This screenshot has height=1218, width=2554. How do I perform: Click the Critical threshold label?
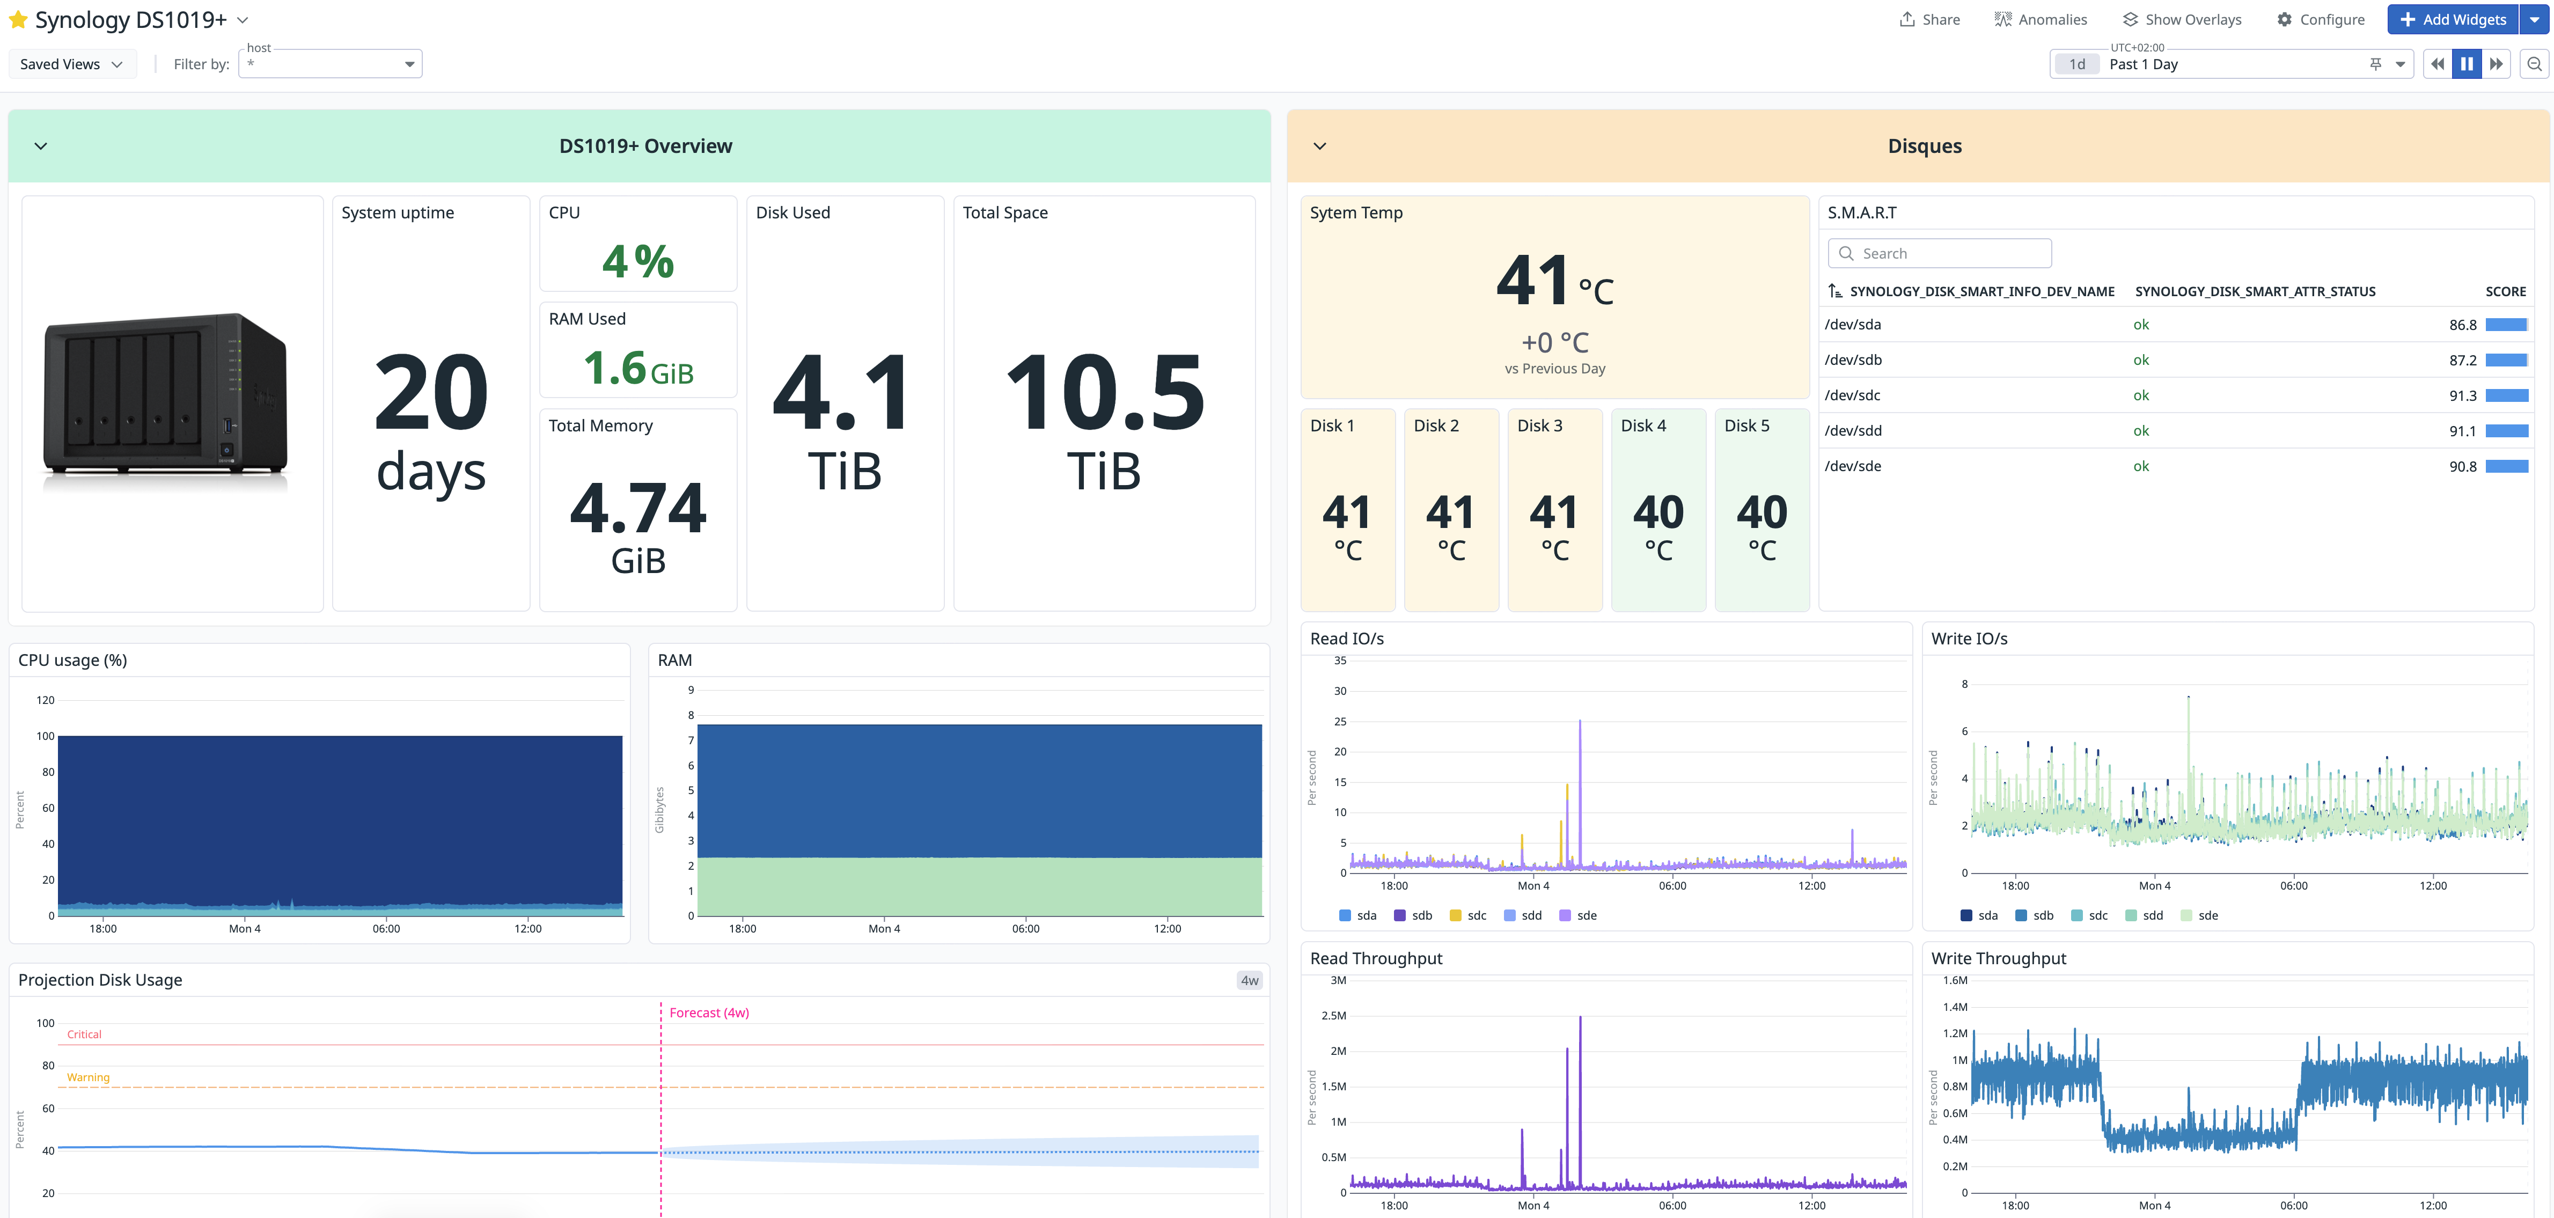(84, 1034)
